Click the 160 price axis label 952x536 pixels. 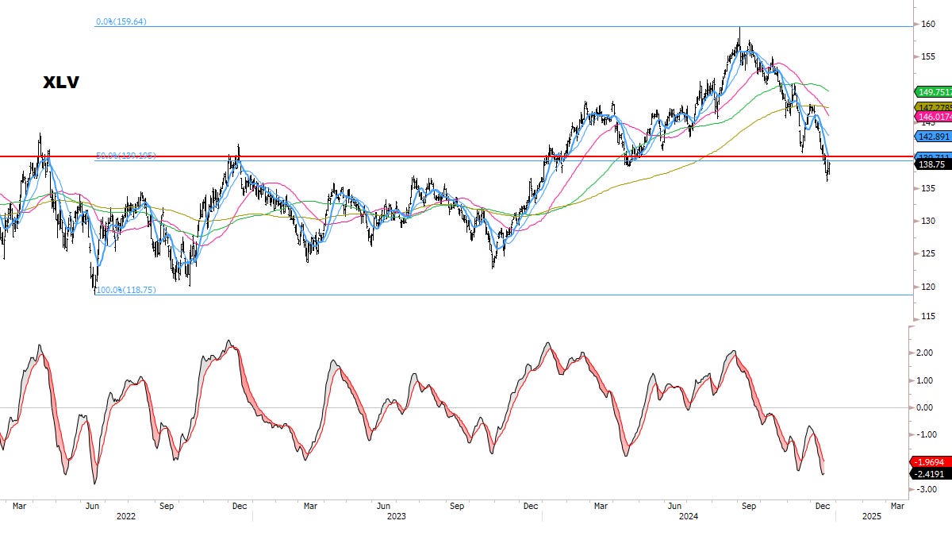(928, 25)
